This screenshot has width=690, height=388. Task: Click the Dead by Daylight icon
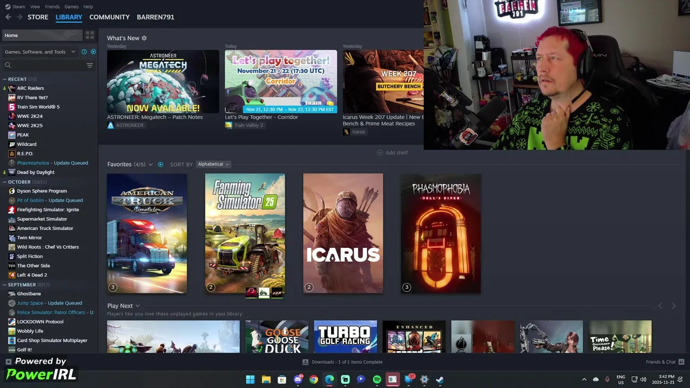tap(12, 172)
